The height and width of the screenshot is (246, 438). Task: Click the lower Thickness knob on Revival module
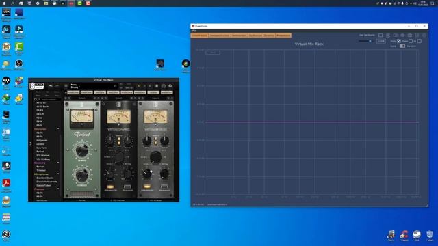tap(82, 175)
